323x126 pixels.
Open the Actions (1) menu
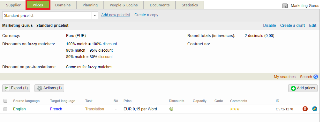click(49, 88)
